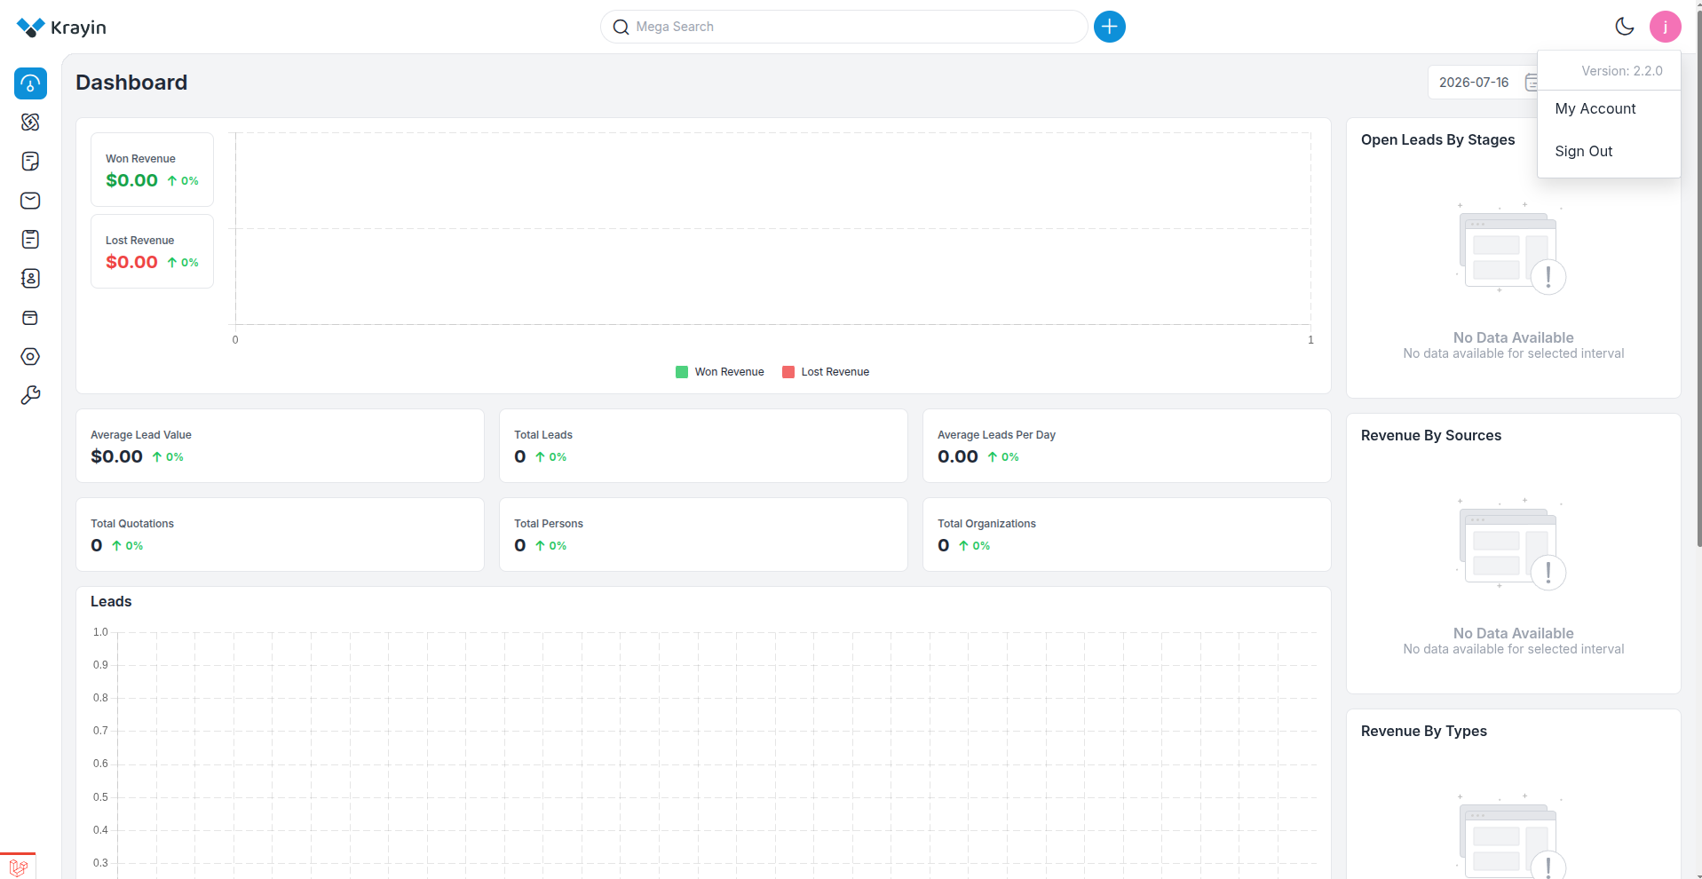Click the Open Leads By Stages heading
This screenshot has width=1702, height=879.
(x=1438, y=140)
